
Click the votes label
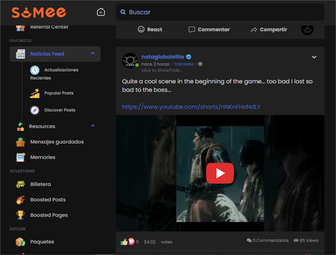point(167,242)
